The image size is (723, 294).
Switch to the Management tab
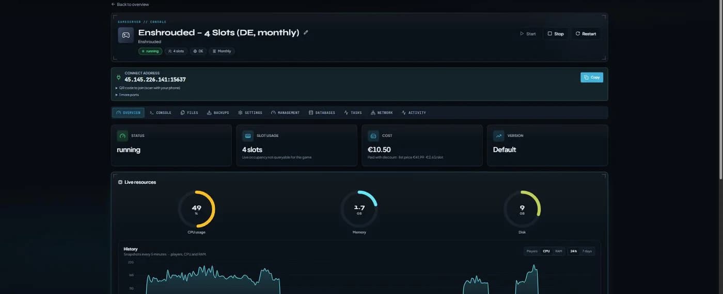click(x=286, y=113)
